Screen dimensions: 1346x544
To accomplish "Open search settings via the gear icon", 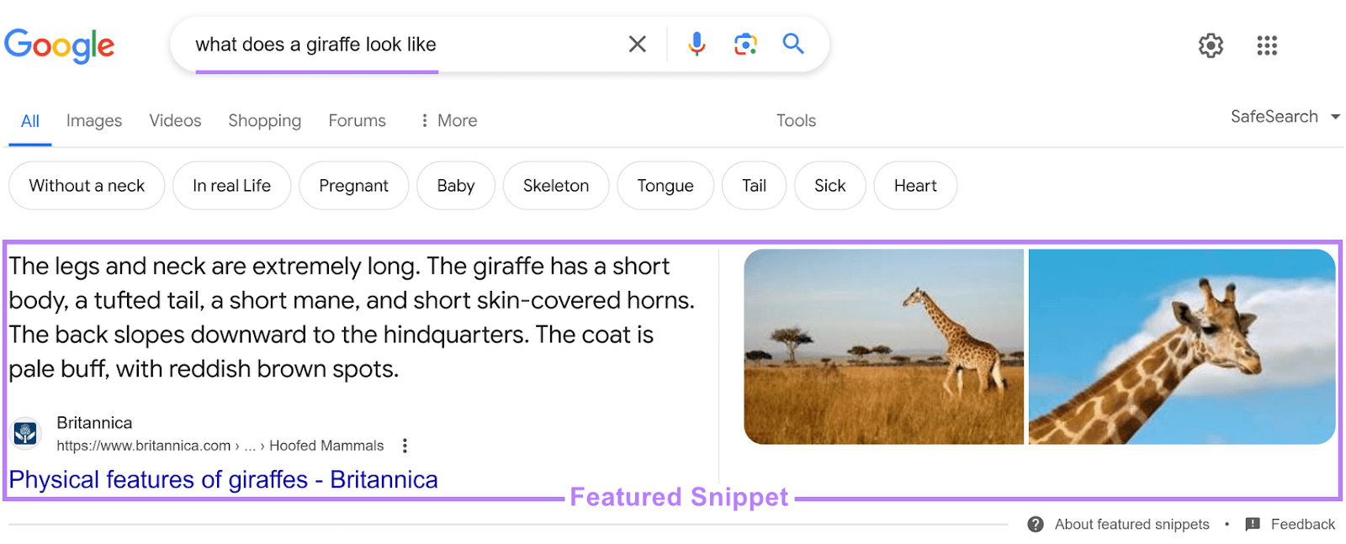I will [x=1211, y=45].
